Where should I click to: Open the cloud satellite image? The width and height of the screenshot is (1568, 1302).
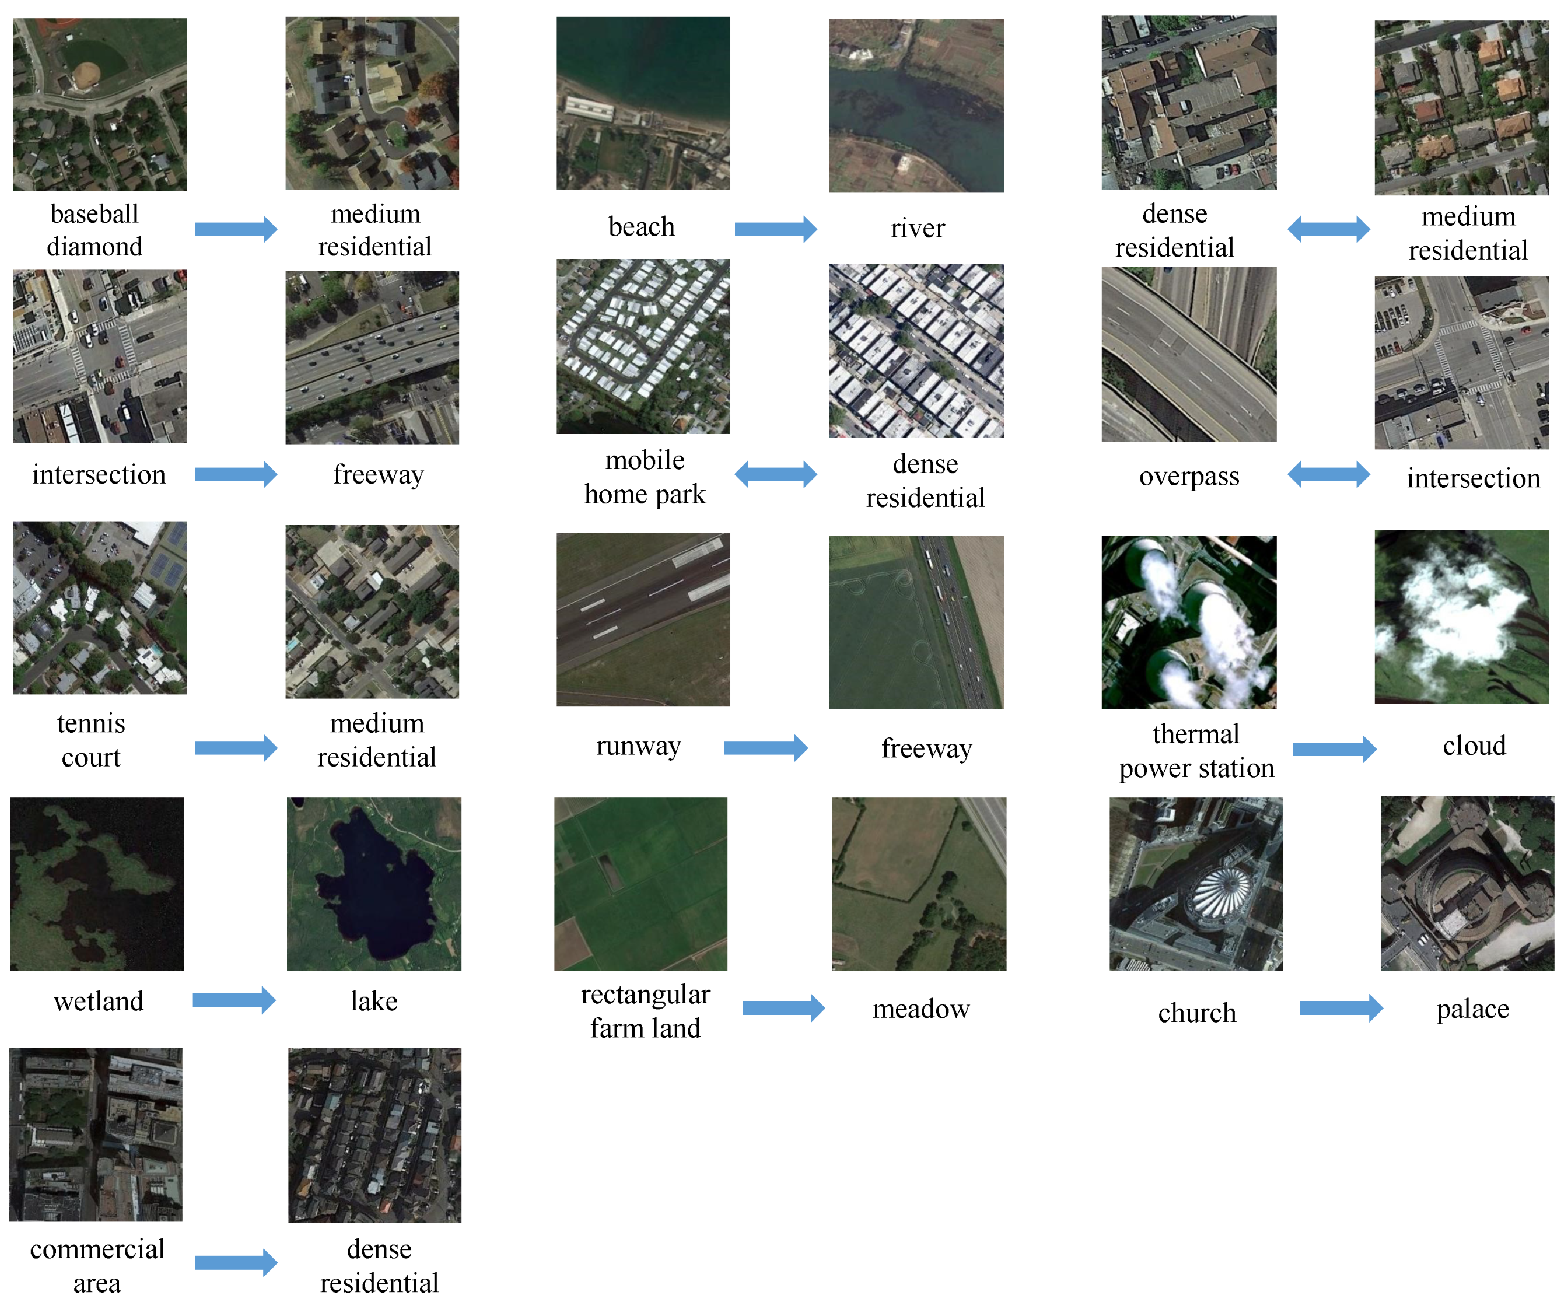click(x=1461, y=617)
